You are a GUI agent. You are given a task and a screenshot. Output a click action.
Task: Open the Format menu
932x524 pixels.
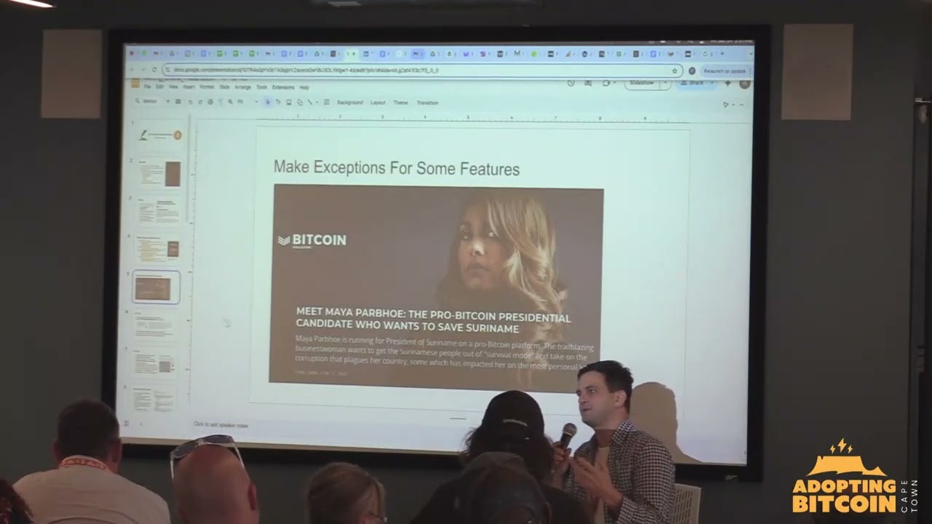[207, 87]
